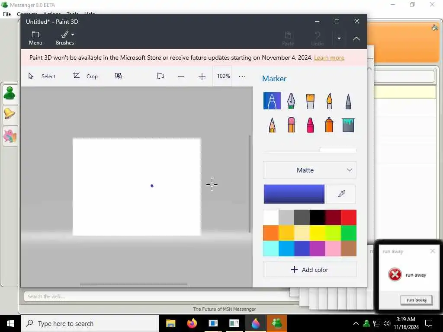Zoom out with the minus button
Image resolution: width=443 pixels, height=332 pixels.
pos(181,76)
